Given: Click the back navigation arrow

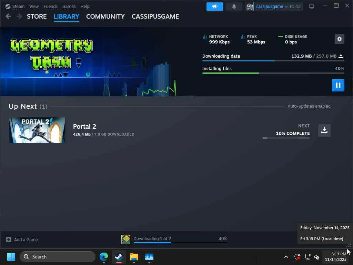Looking at the screenshot, I should pos(8,16).
